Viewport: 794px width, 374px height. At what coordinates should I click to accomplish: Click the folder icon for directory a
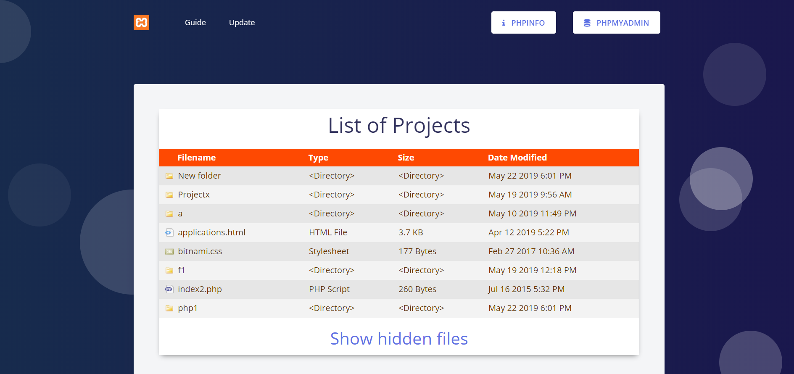pos(169,214)
